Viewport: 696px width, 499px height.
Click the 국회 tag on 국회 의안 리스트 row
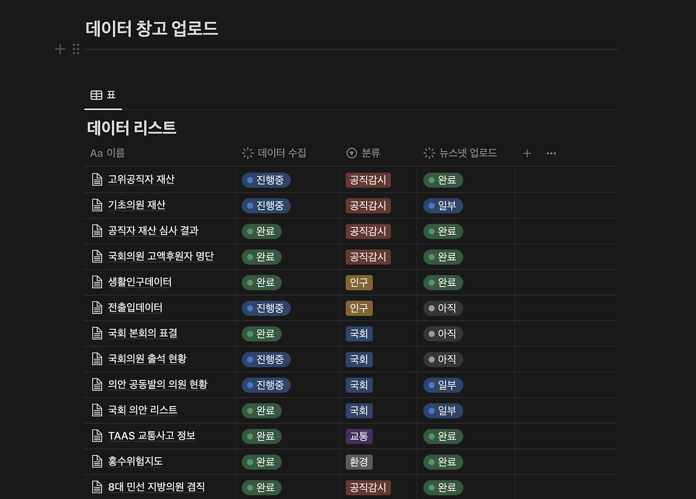pos(359,410)
